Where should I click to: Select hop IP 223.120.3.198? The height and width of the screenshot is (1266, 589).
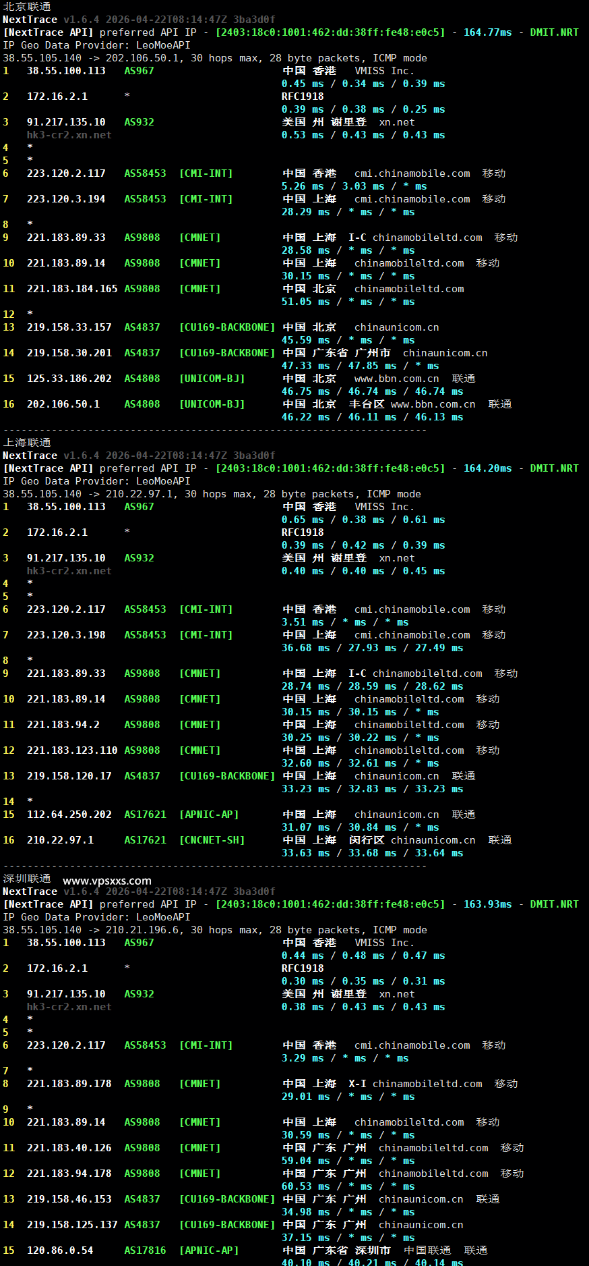pos(66,635)
